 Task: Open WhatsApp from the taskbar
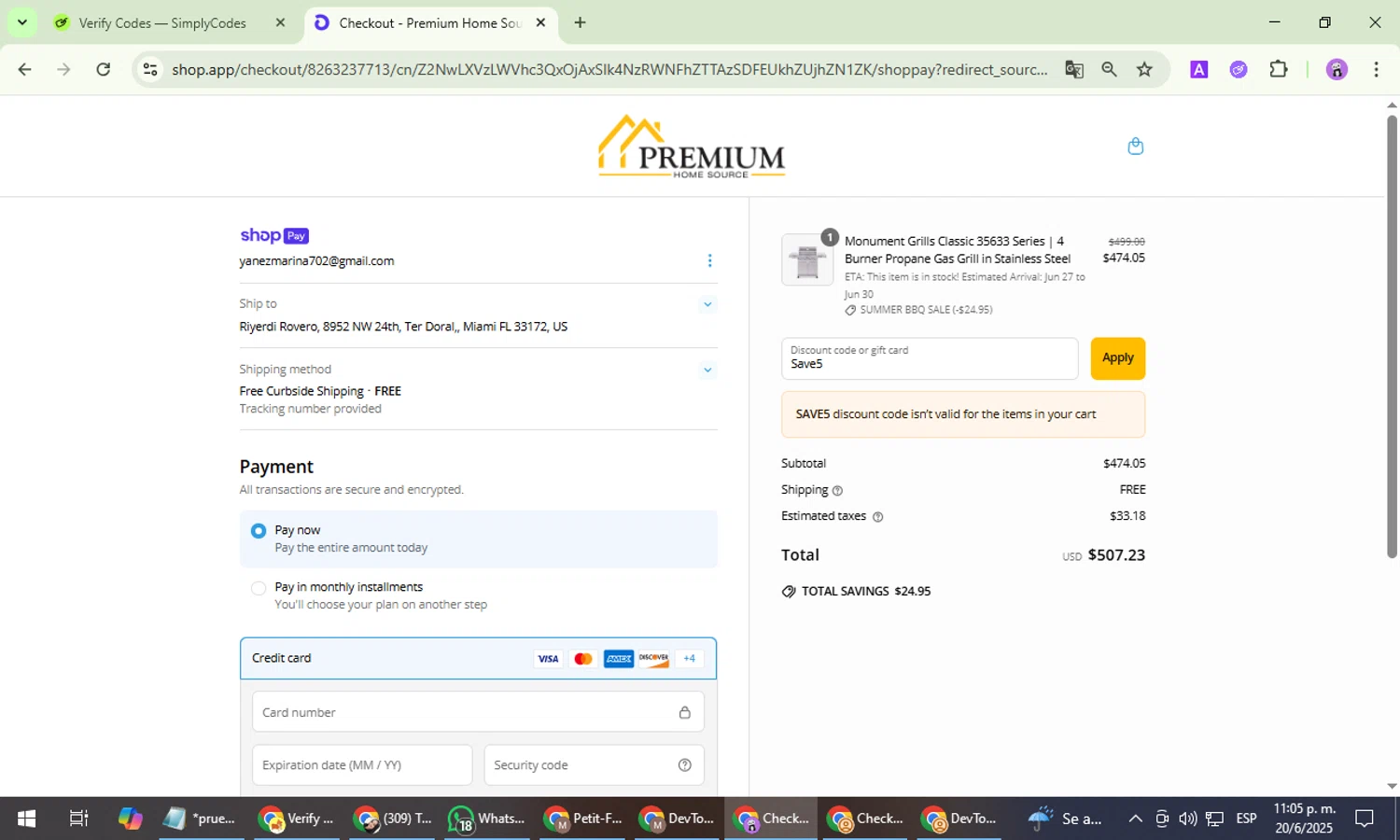click(486, 819)
